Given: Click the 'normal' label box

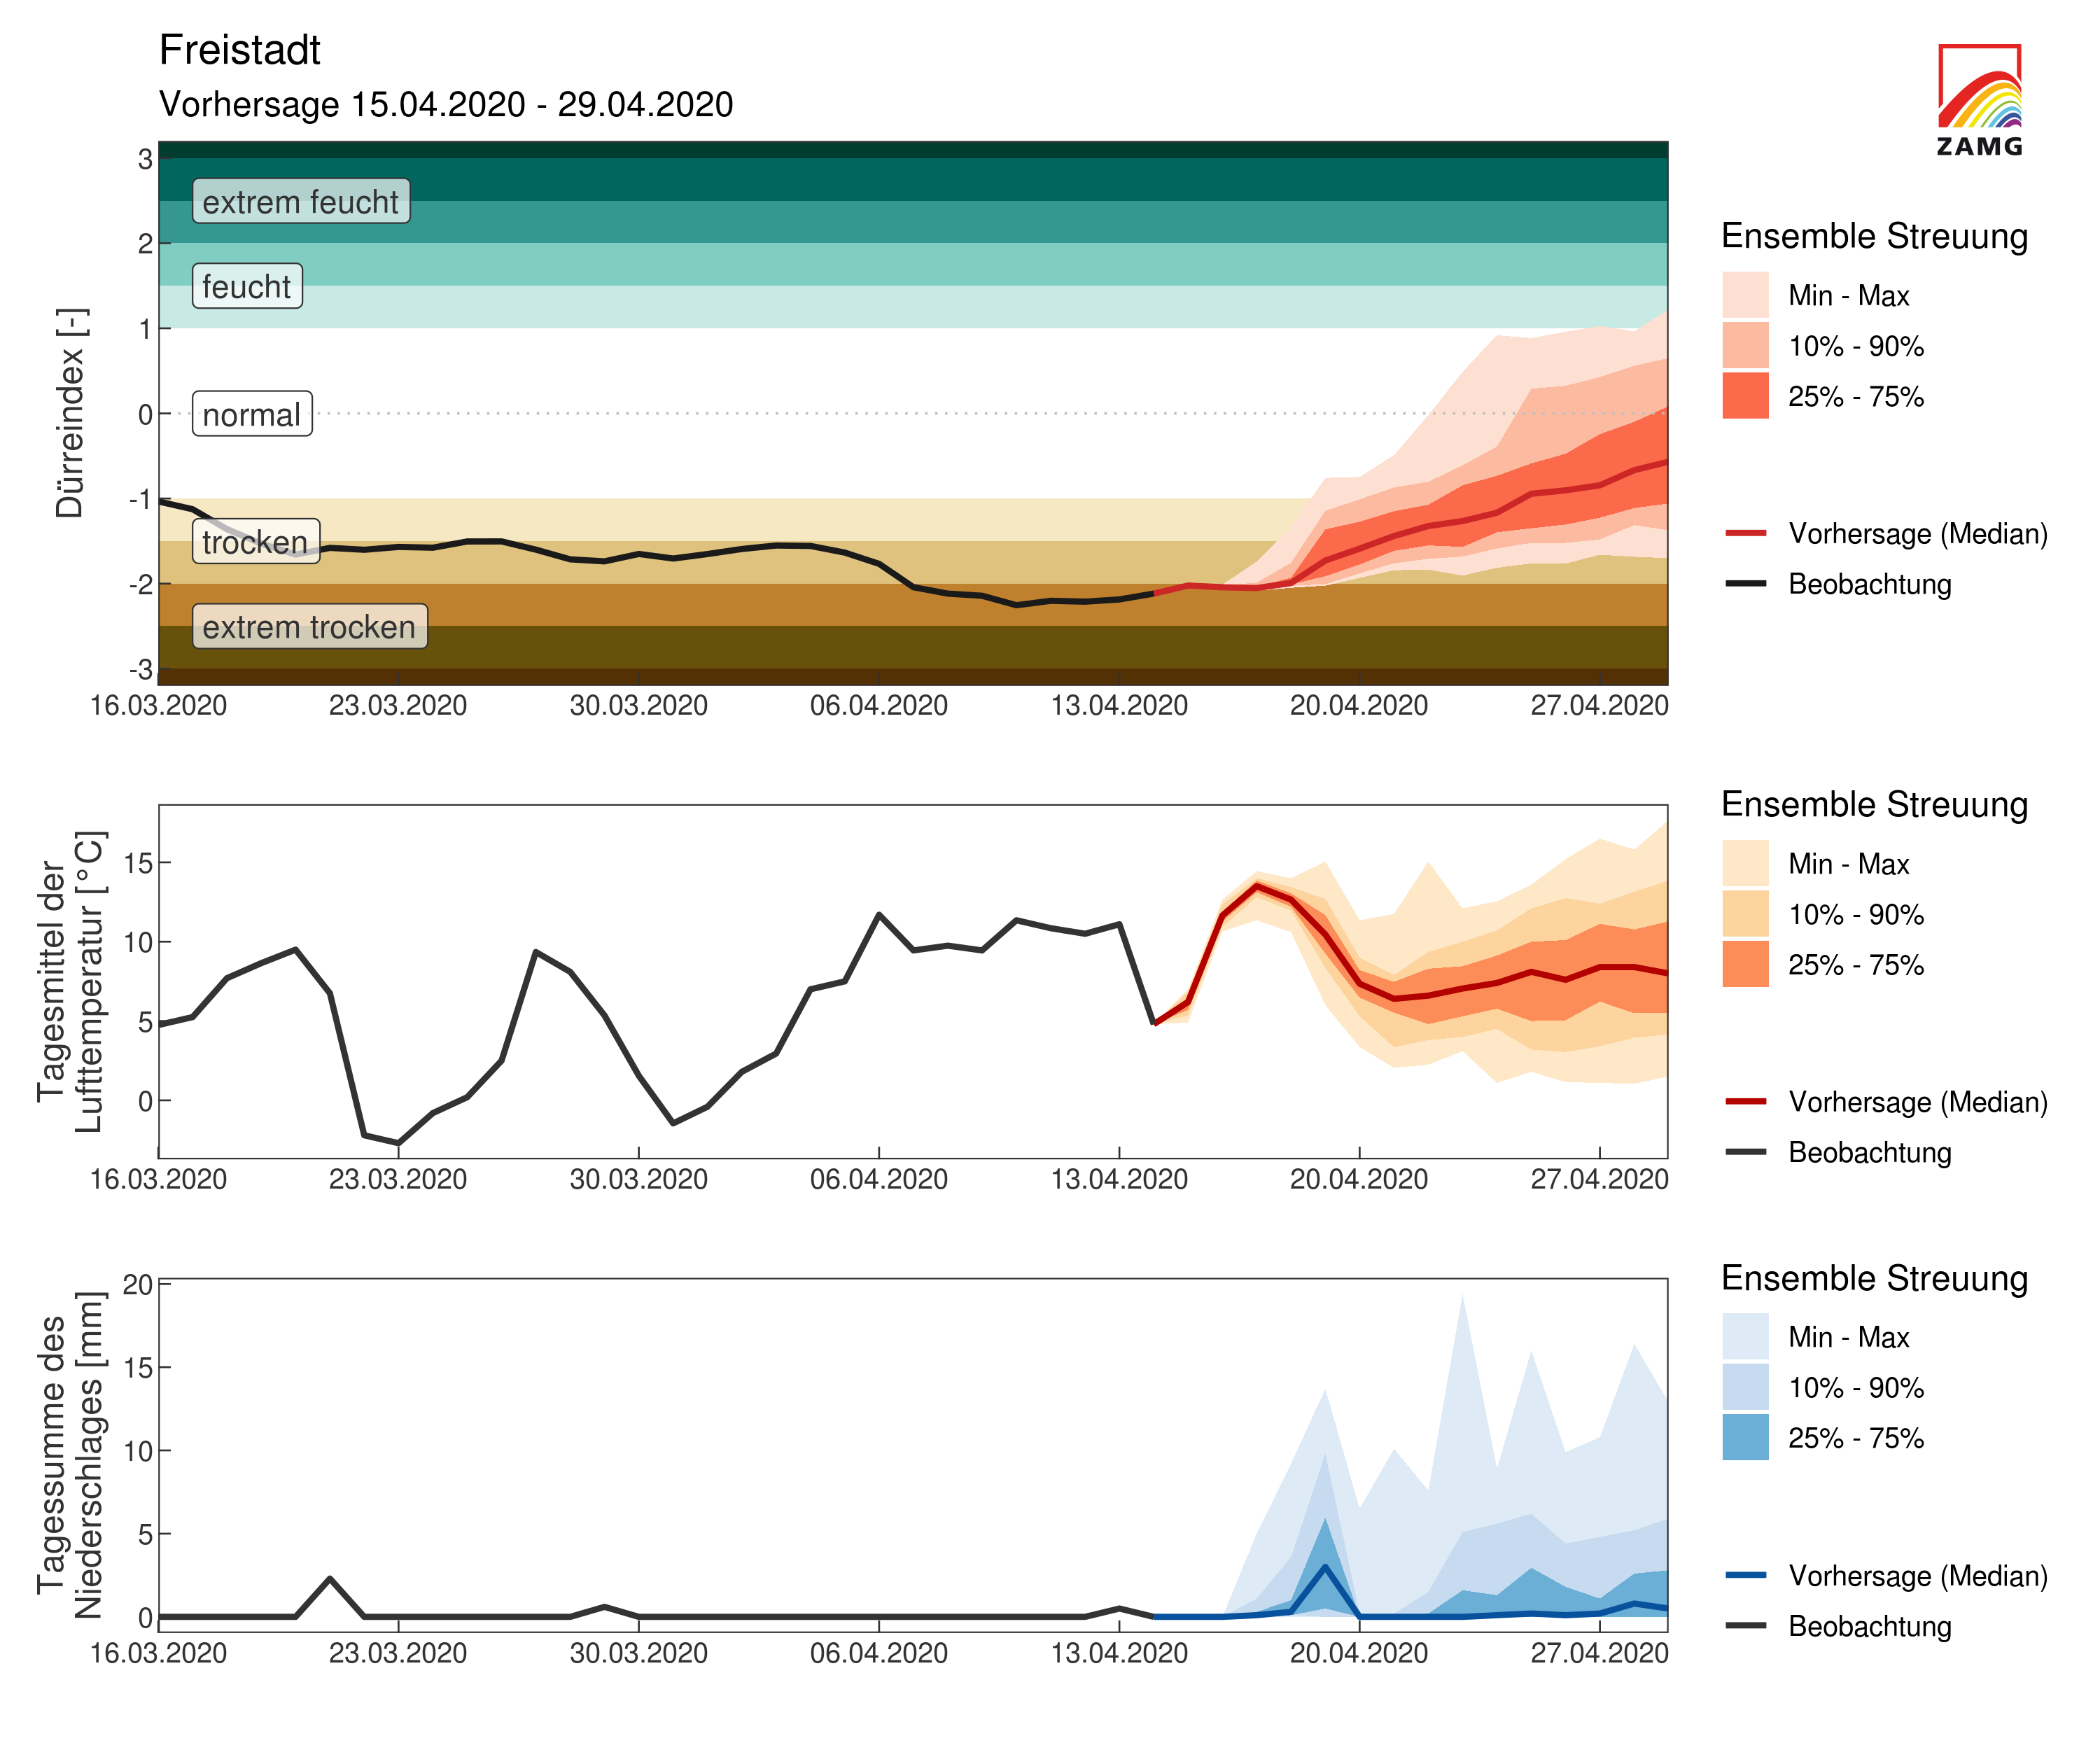Looking at the screenshot, I should click(252, 414).
